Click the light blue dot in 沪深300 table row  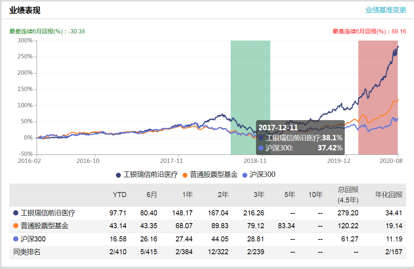pos(16,239)
